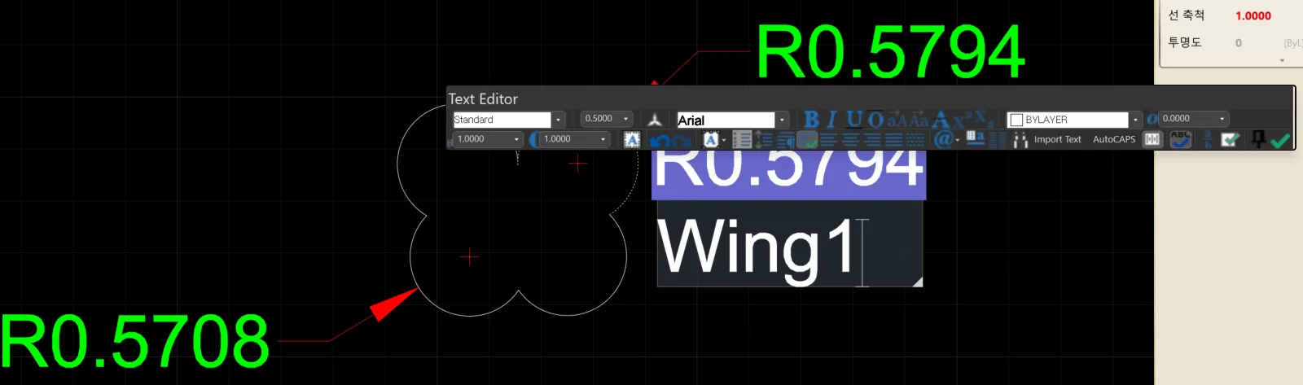Click the annotative tripod icon
1303x385 pixels.
655,120
